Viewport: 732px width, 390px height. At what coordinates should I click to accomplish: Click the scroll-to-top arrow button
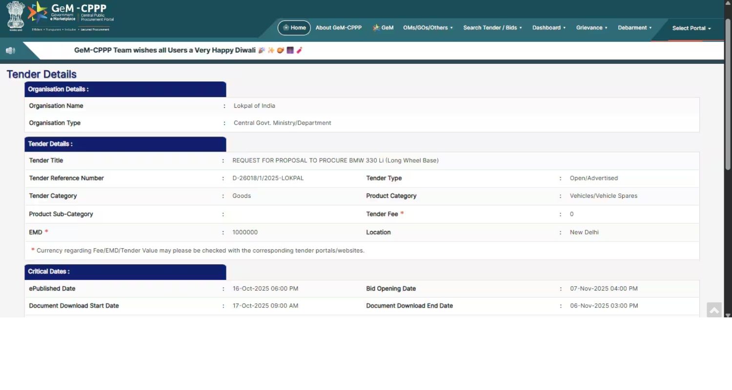tap(714, 310)
